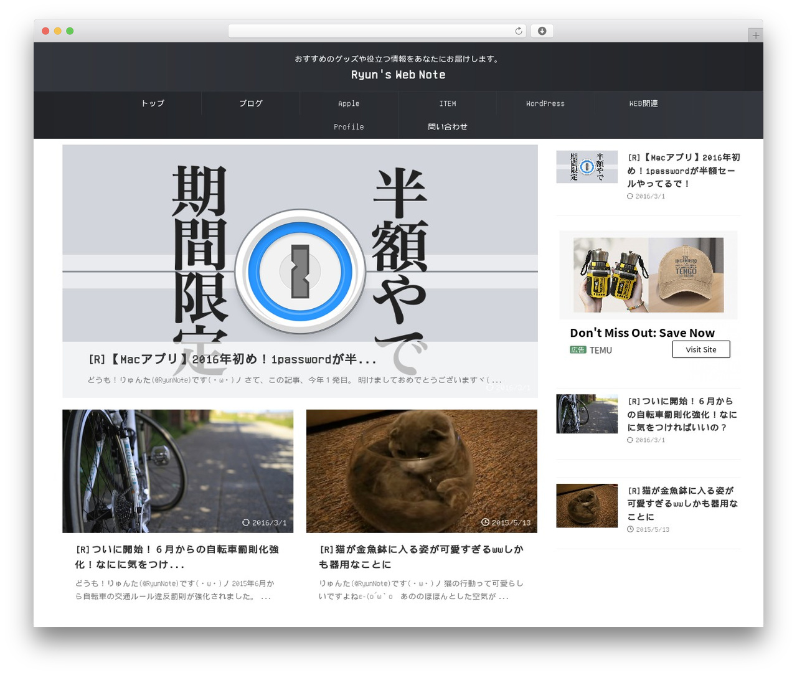Screen dimensions: 797x675
Task: Click the TEMU ad product image
Action: (x=648, y=275)
